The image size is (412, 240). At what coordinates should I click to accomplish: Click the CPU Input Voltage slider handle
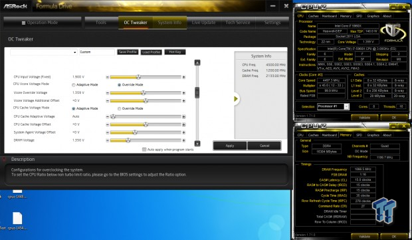(138, 76)
